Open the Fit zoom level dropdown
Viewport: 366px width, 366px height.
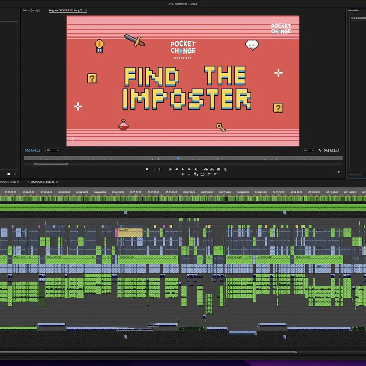[53, 150]
